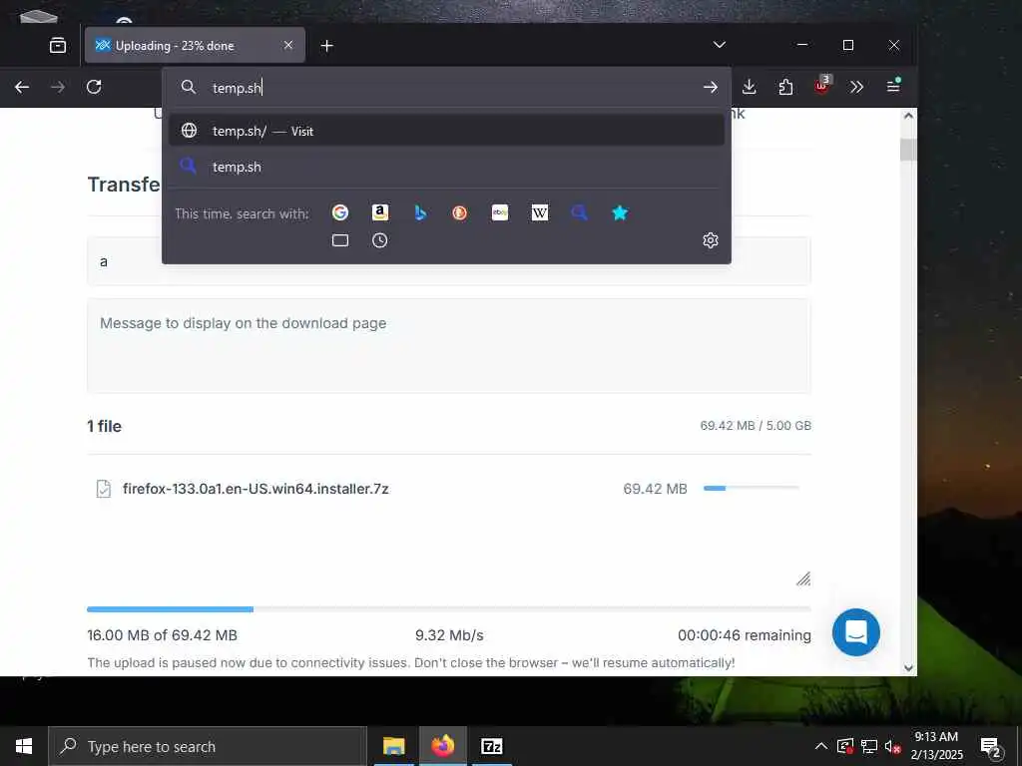Select the 'temp.sh' search suggestion
Image resolution: width=1022 pixels, height=766 pixels.
[446, 167]
